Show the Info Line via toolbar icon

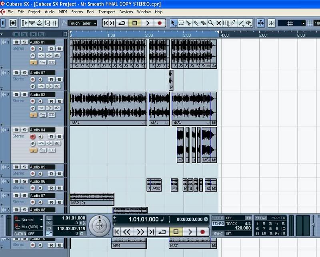(x=32, y=23)
